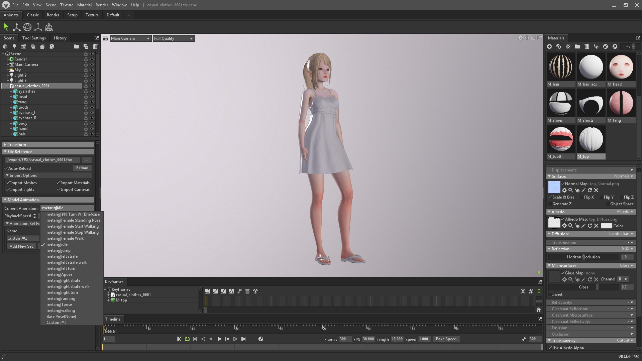Image resolution: width=642 pixels, height=361 pixels.
Task: Delete keyframe using keyframes trash icon
Action: tap(247, 291)
